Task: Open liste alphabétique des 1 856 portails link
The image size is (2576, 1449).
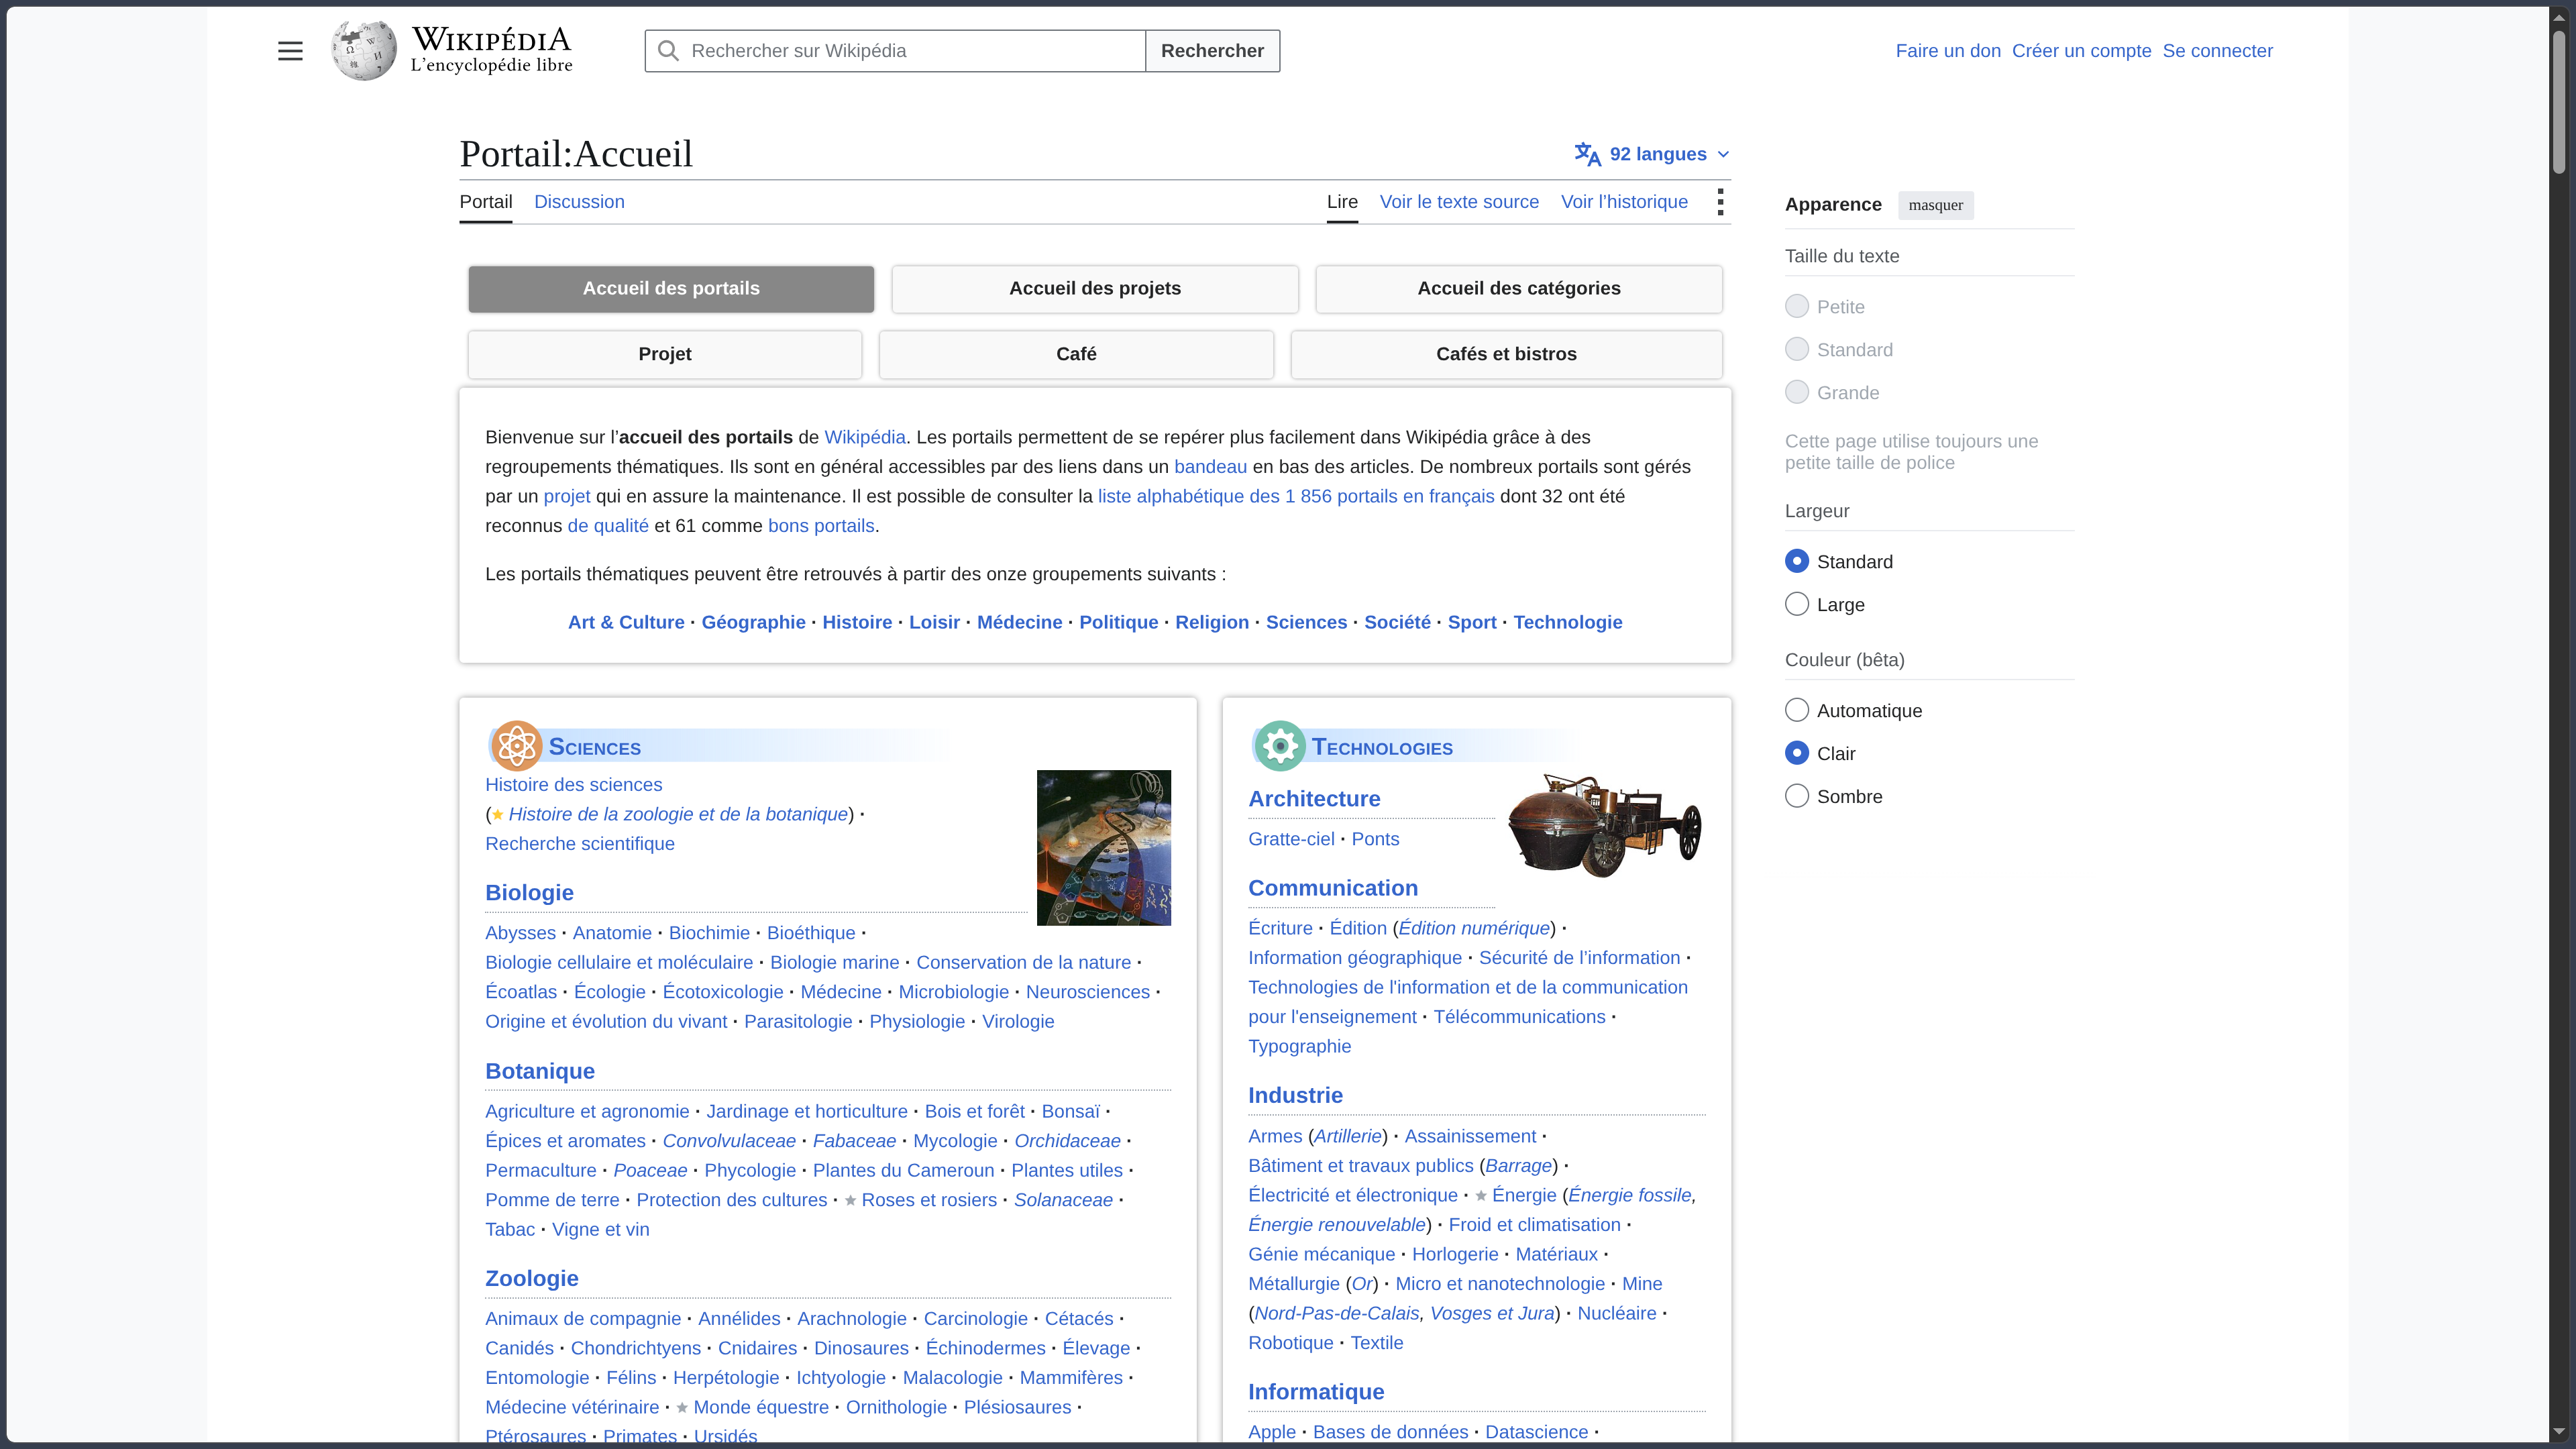Action: [1296, 496]
